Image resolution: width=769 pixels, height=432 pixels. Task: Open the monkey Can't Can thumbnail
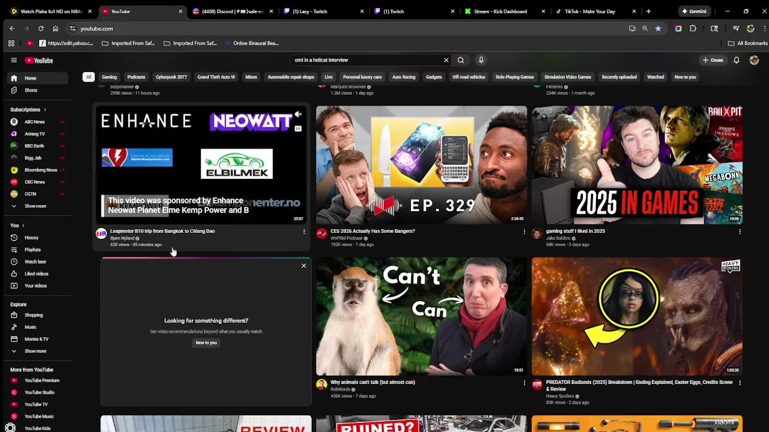(x=421, y=316)
